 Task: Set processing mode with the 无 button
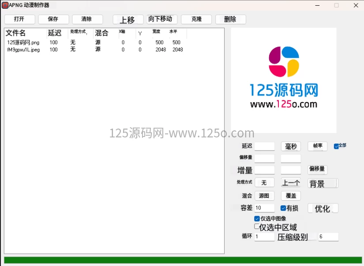(264, 182)
